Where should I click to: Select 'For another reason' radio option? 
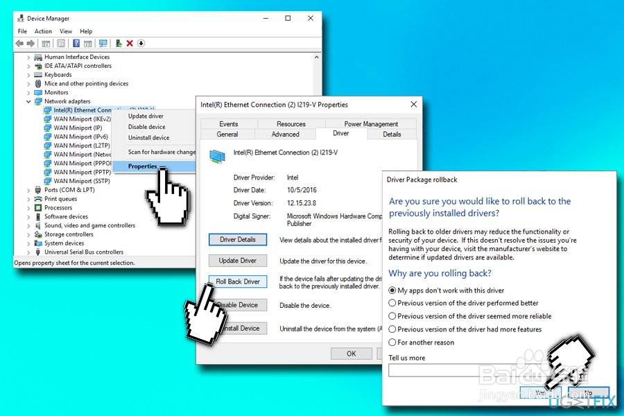pos(392,343)
